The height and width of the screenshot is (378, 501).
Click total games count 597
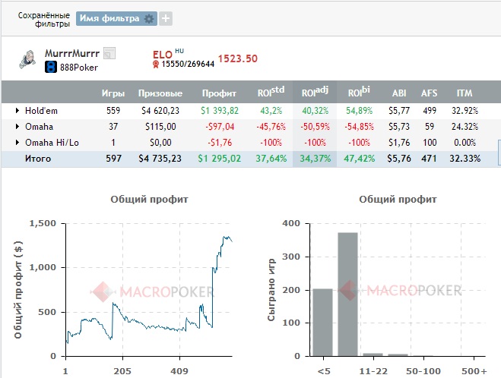pos(113,159)
